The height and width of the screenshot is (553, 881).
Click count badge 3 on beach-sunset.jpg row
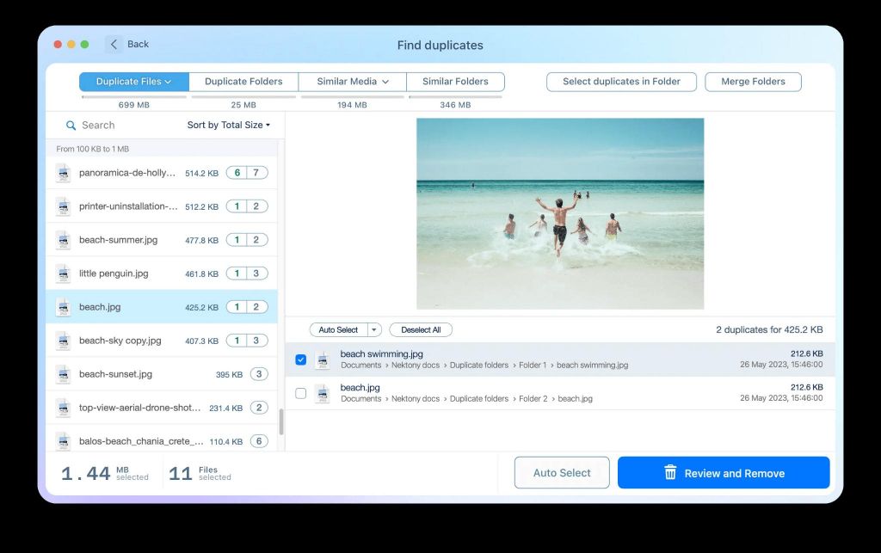pos(259,374)
